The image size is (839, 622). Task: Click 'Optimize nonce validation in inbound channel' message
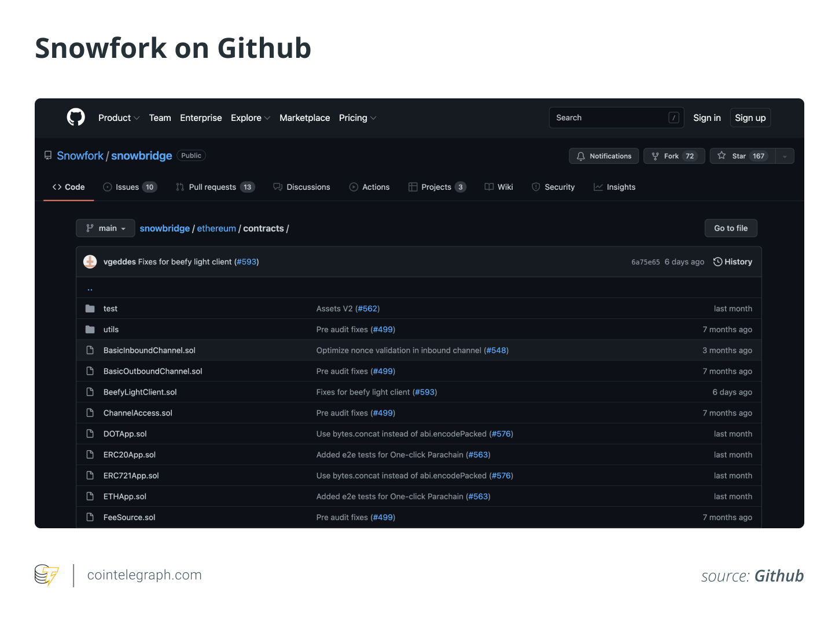point(399,350)
